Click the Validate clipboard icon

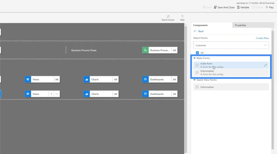coord(238,7)
